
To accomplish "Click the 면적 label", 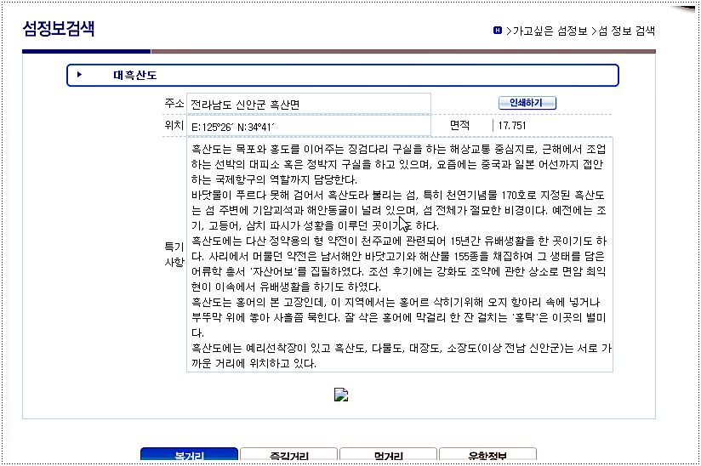I will click(459, 125).
